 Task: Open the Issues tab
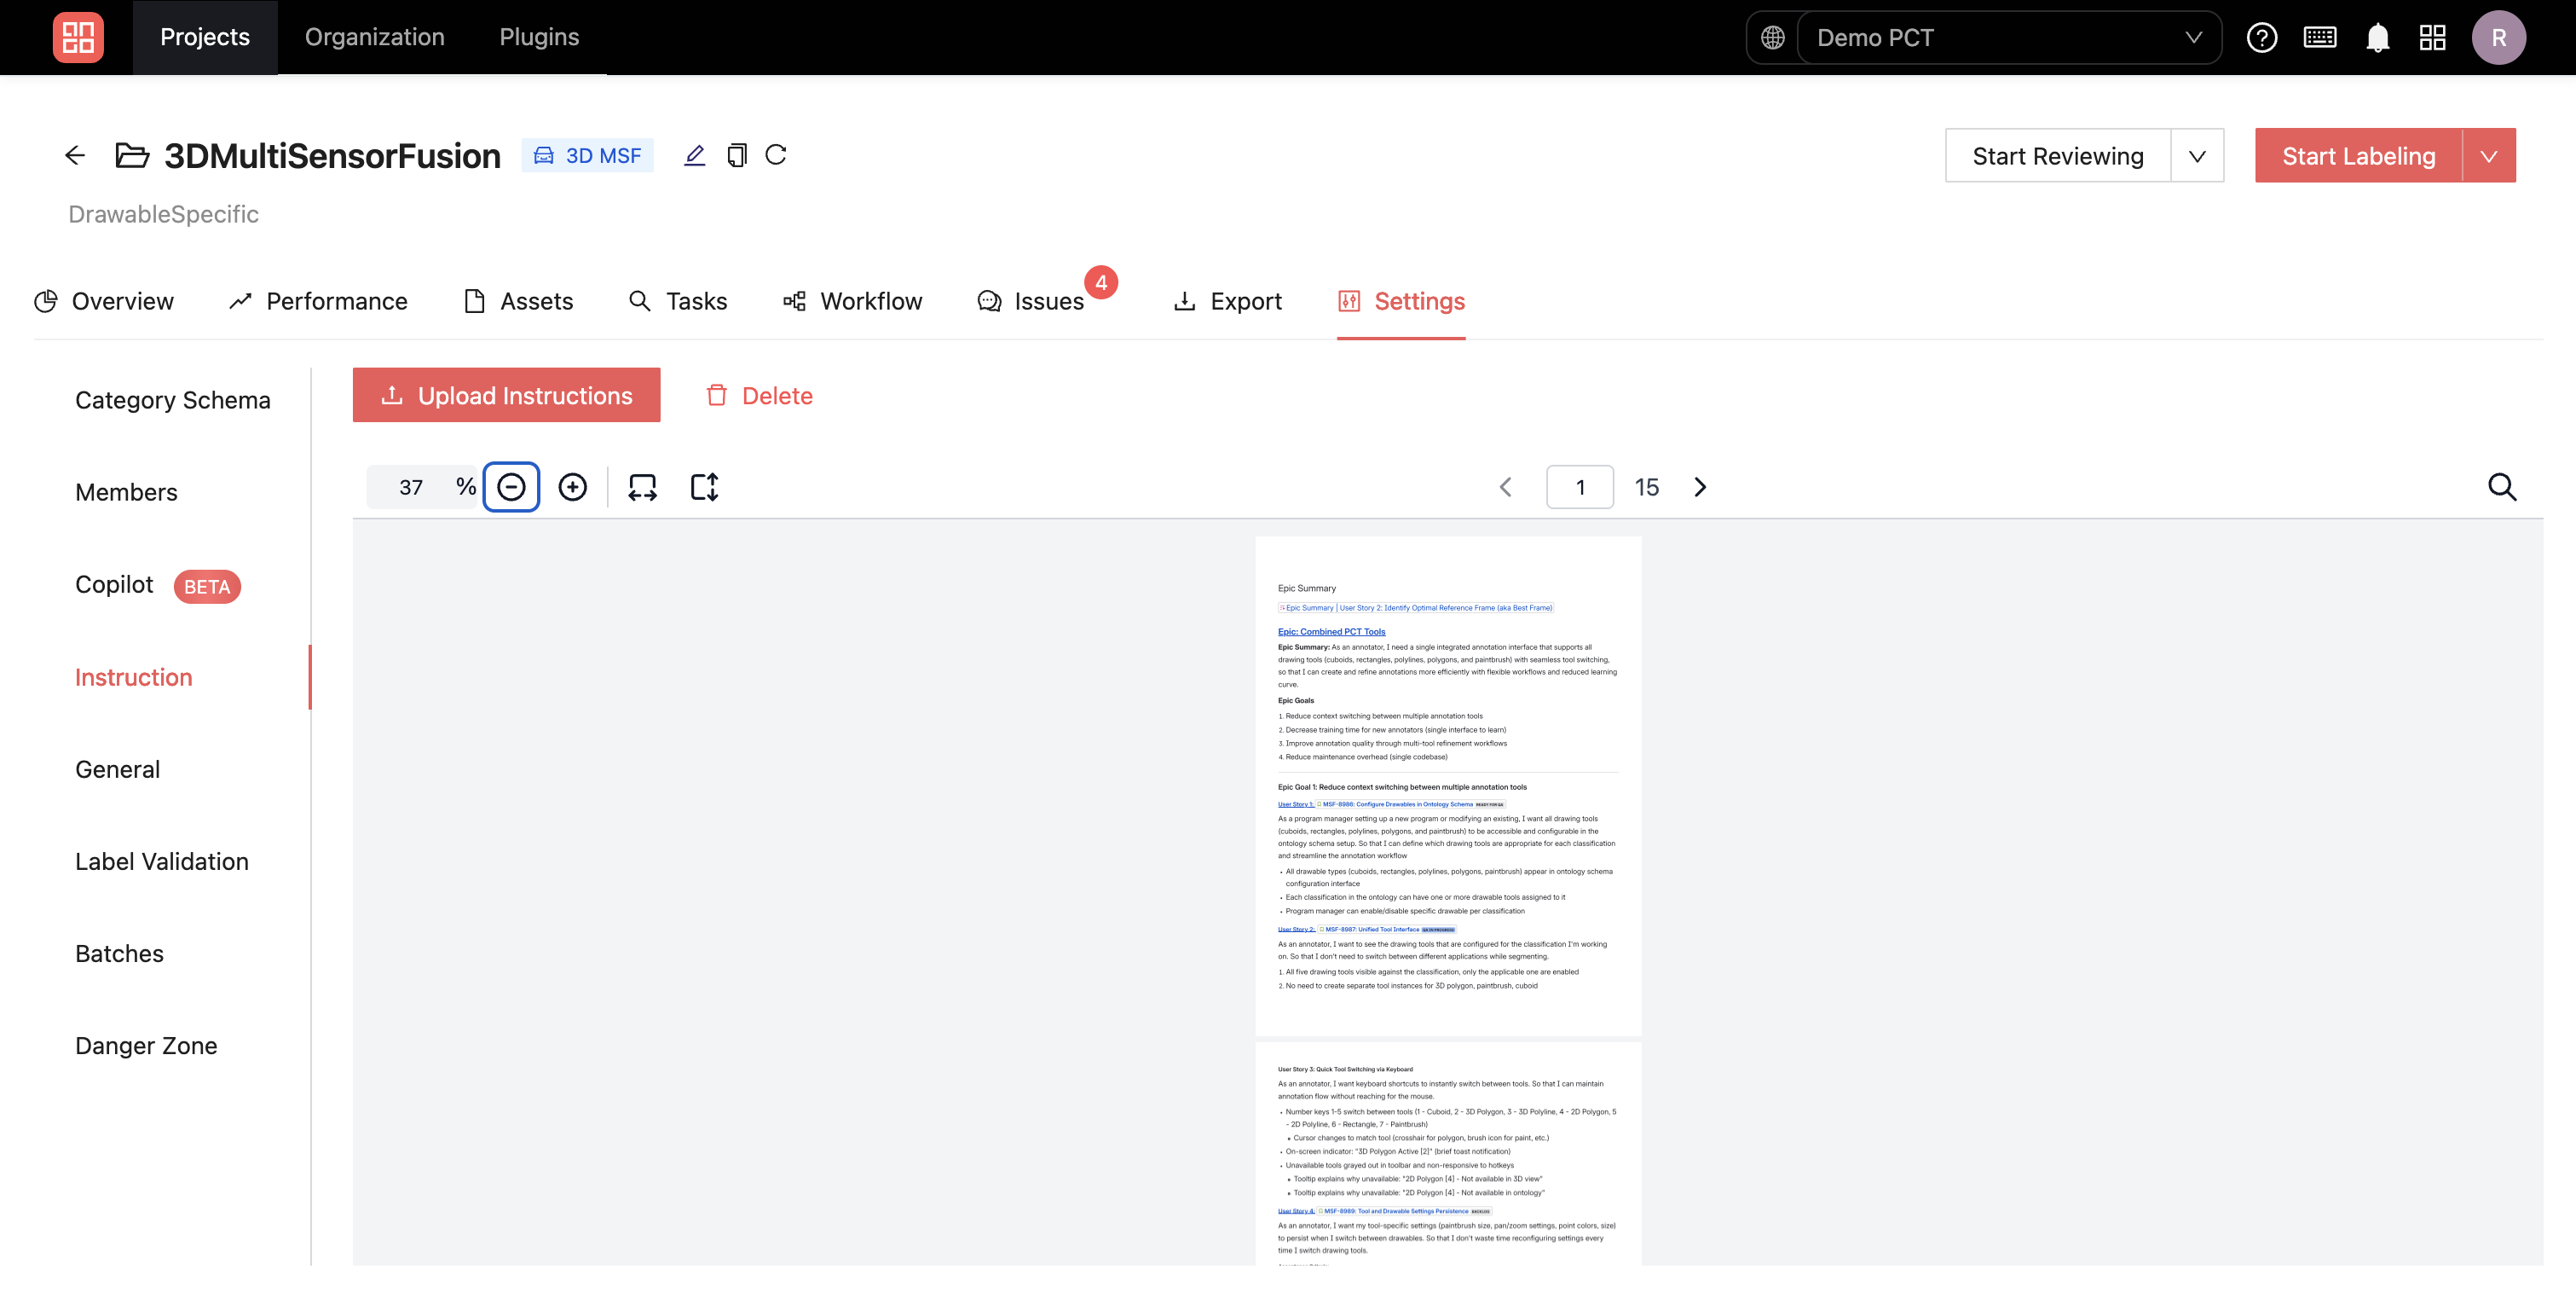pos(1031,301)
